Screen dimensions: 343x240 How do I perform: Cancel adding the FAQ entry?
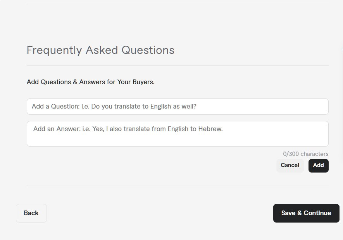click(290, 166)
